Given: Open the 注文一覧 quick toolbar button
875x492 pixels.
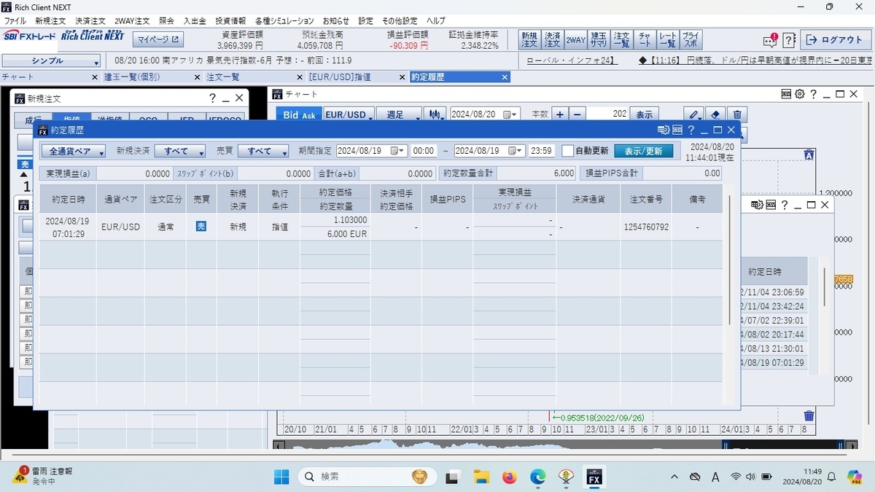Looking at the screenshot, I should (x=621, y=39).
